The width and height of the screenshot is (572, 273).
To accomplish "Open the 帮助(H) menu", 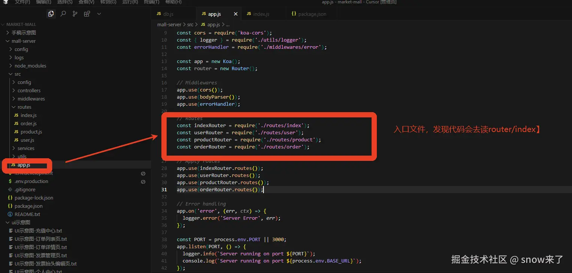I will click(173, 2).
